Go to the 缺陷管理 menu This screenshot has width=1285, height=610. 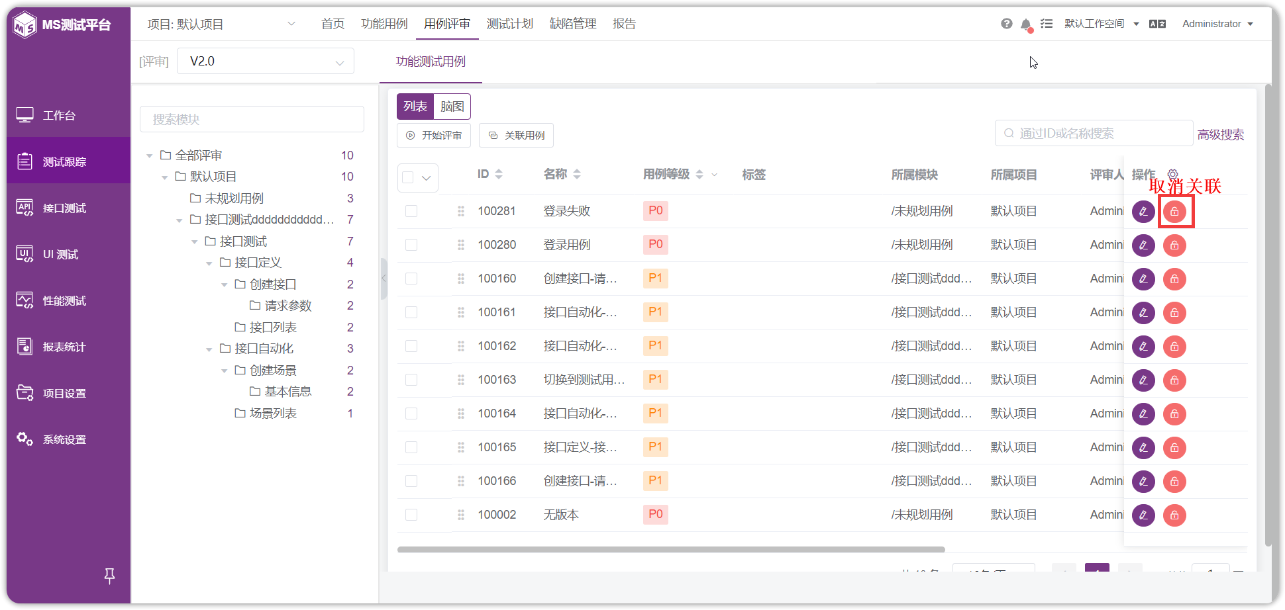tap(573, 24)
